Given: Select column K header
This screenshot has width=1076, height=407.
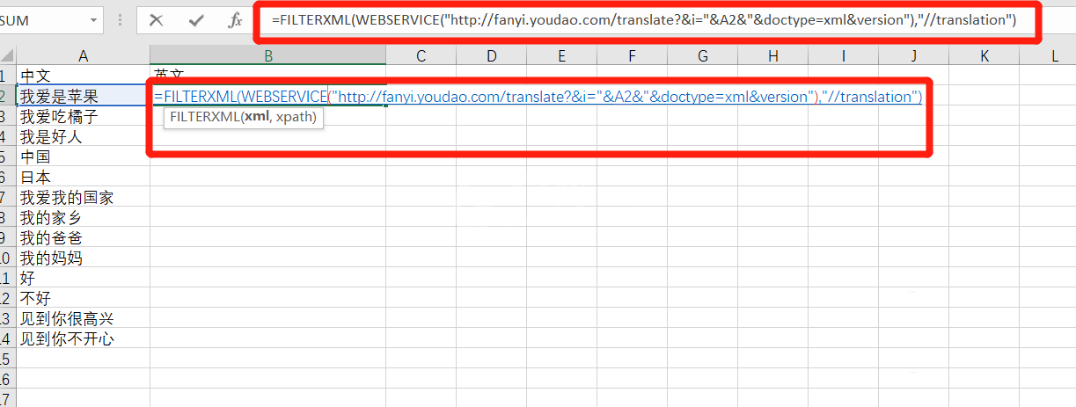Looking at the screenshot, I should (984, 56).
